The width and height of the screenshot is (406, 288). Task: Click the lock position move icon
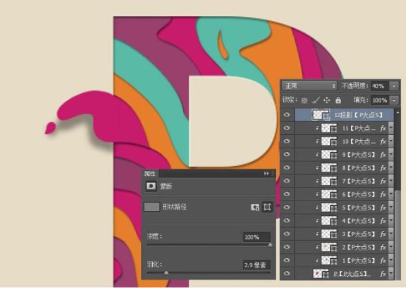click(326, 100)
